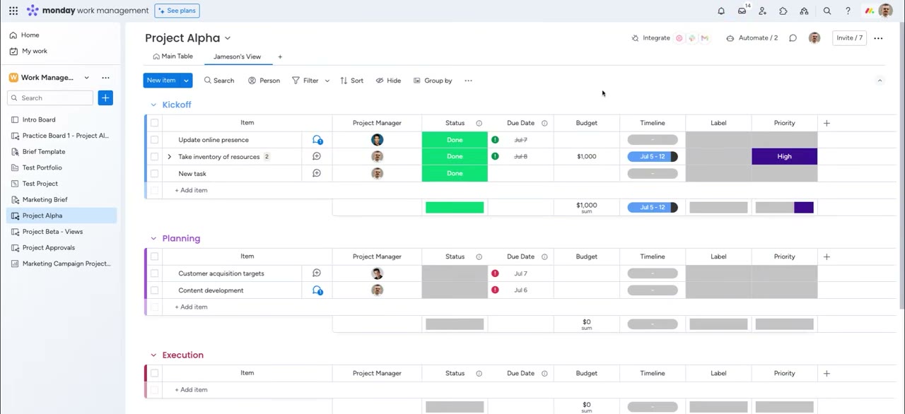905x414 pixels.
Task: Select all items in Execution group
Action: coord(154,373)
